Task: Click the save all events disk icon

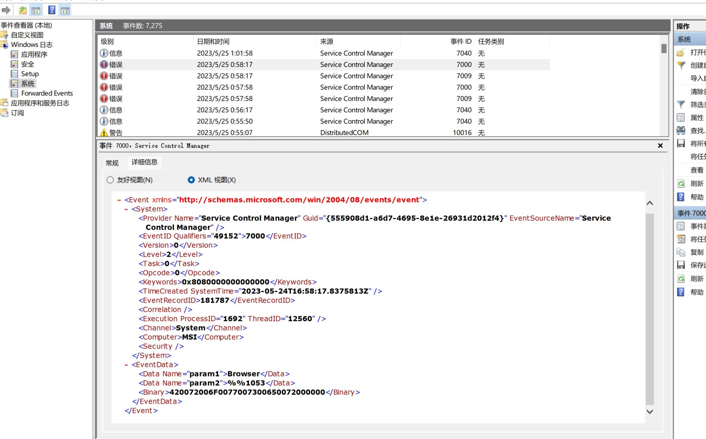Action: coord(681,143)
